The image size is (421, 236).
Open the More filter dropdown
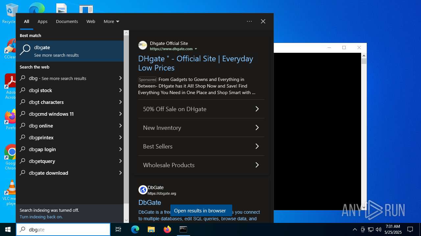point(111,21)
